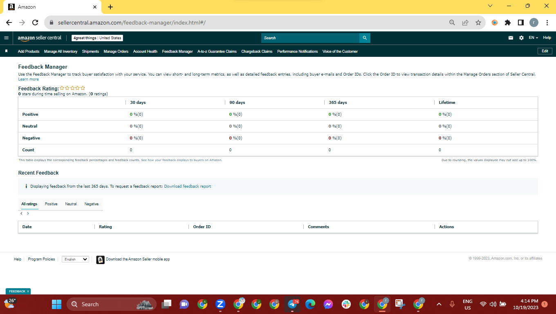This screenshot has width=556, height=314.
Task: Show hidden icons in the system tray
Action: coord(439,304)
